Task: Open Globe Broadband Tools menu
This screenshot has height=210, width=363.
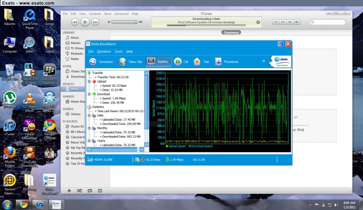Action: 118,51
